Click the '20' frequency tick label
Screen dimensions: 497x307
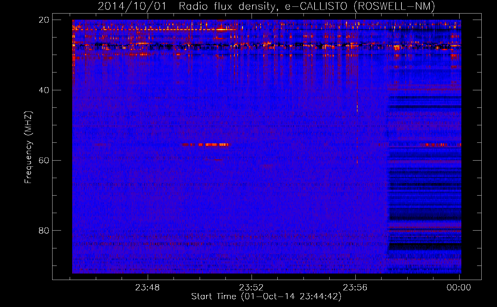coord(44,20)
